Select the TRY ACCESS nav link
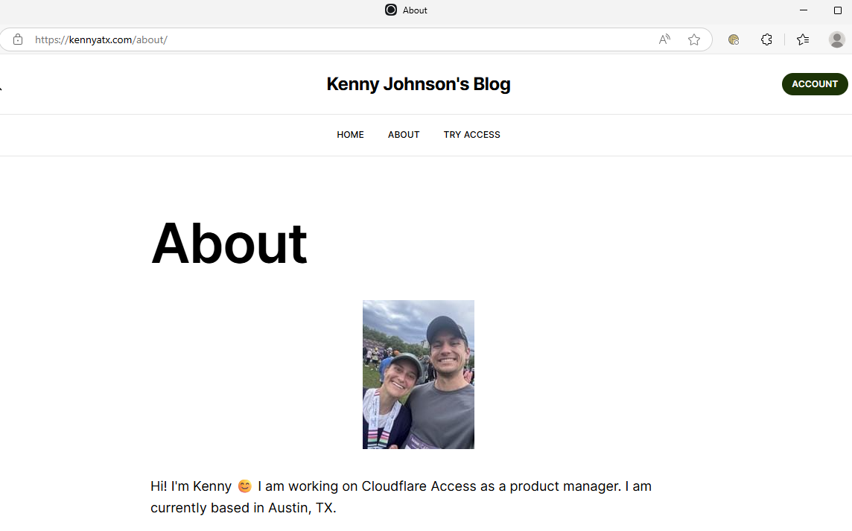852x531 pixels. tap(471, 135)
